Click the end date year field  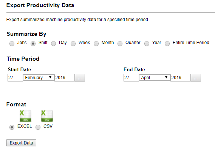point(181,78)
